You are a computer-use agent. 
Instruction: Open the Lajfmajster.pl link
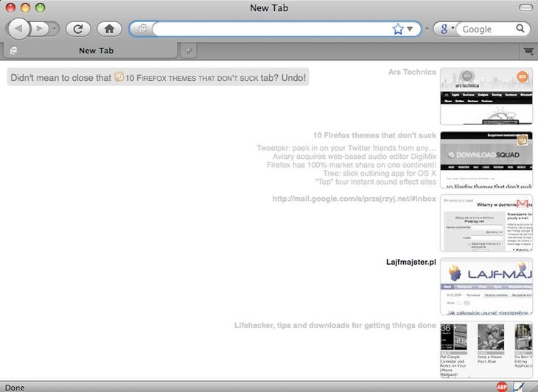click(x=411, y=262)
